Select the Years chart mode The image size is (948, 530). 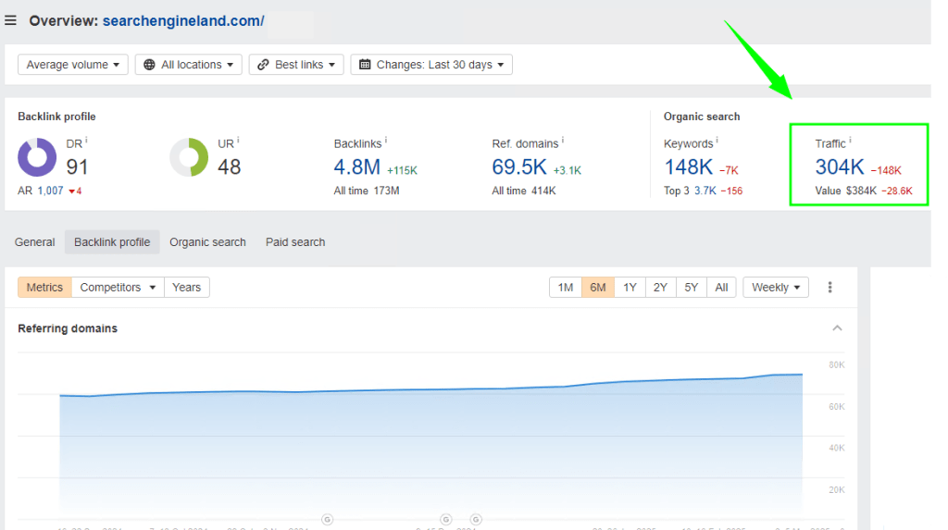[x=186, y=287]
